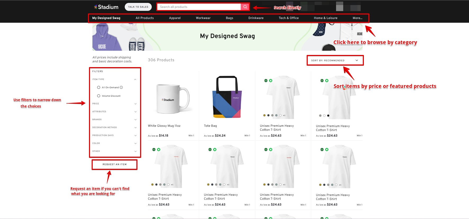Click dark green eco badge on T-shirt beside Tote Bag
This screenshot has height=219, width=469.
pyautogui.click(x=266, y=81)
